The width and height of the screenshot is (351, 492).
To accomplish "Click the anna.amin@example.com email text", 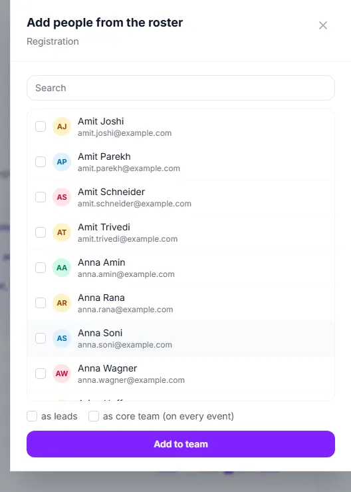I will coord(126,274).
